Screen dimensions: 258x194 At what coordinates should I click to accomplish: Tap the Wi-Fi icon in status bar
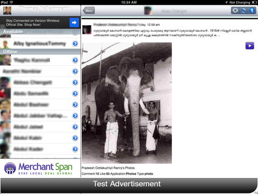pos(11,2)
